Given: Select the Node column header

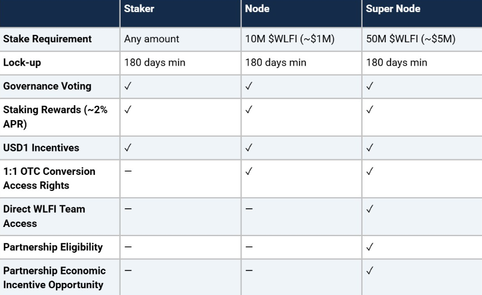Looking at the screenshot, I should pos(257,9).
